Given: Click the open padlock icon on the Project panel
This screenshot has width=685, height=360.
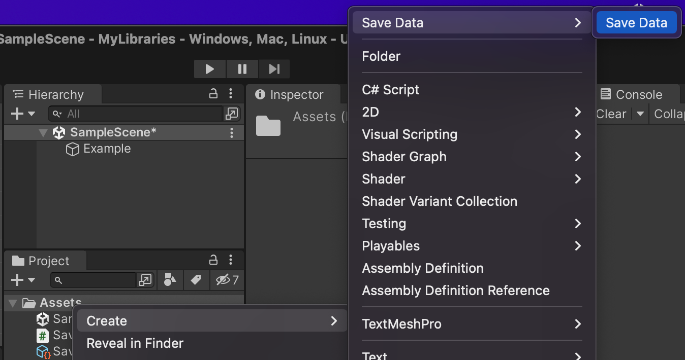Looking at the screenshot, I should pyautogui.click(x=213, y=260).
